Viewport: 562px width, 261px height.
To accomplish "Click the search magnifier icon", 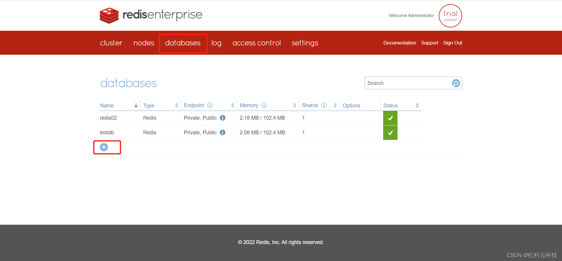I will [x=456, y=83].
